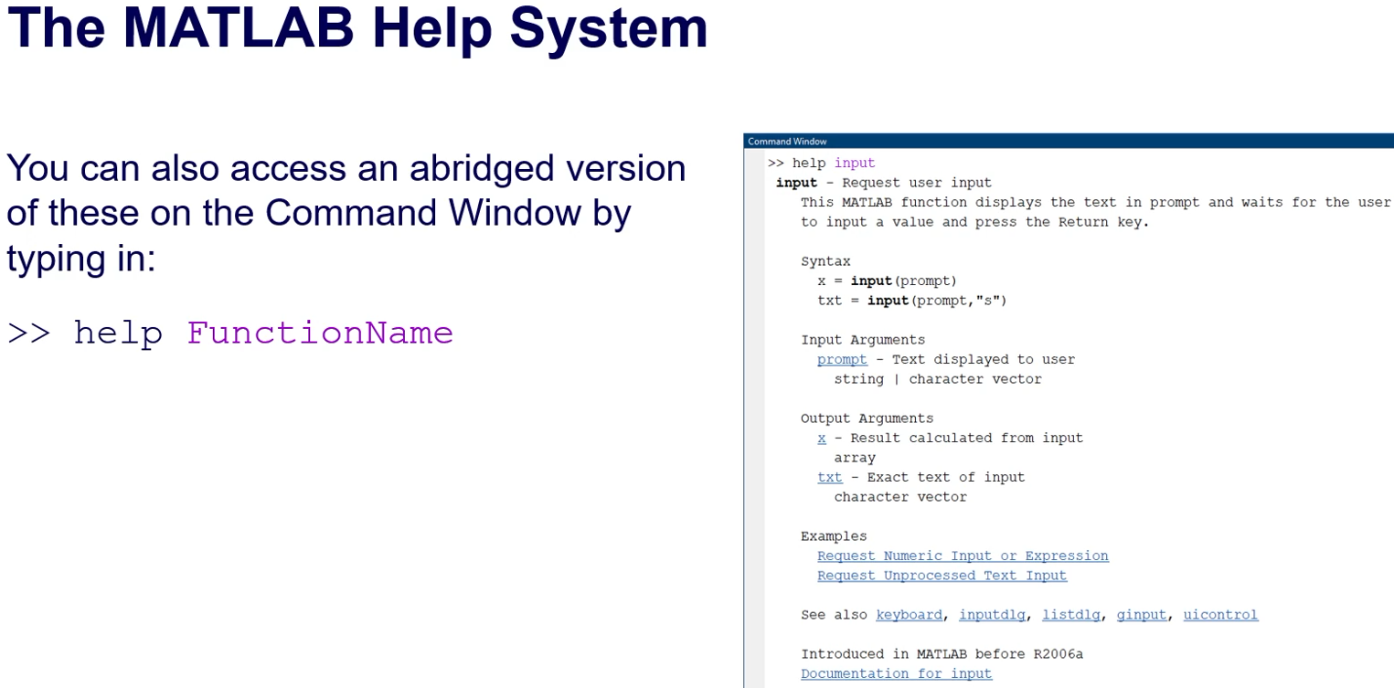Follow the 'inputdlg' See also link
Image resolution: width=1394 pixels, height=688 pixels.
(992, 615)
